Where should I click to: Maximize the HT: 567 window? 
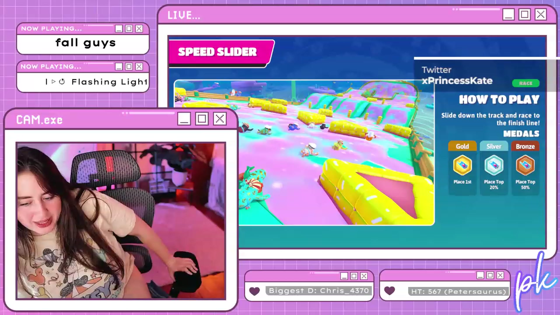(x=490, y=275)
